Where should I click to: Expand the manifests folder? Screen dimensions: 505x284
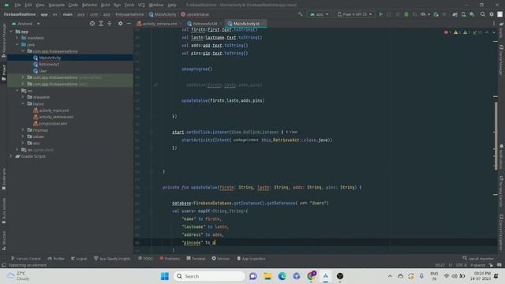pos(17,38)
